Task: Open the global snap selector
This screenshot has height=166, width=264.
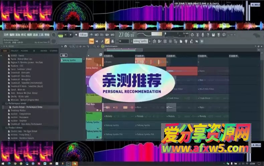Action: coord(124,41)
